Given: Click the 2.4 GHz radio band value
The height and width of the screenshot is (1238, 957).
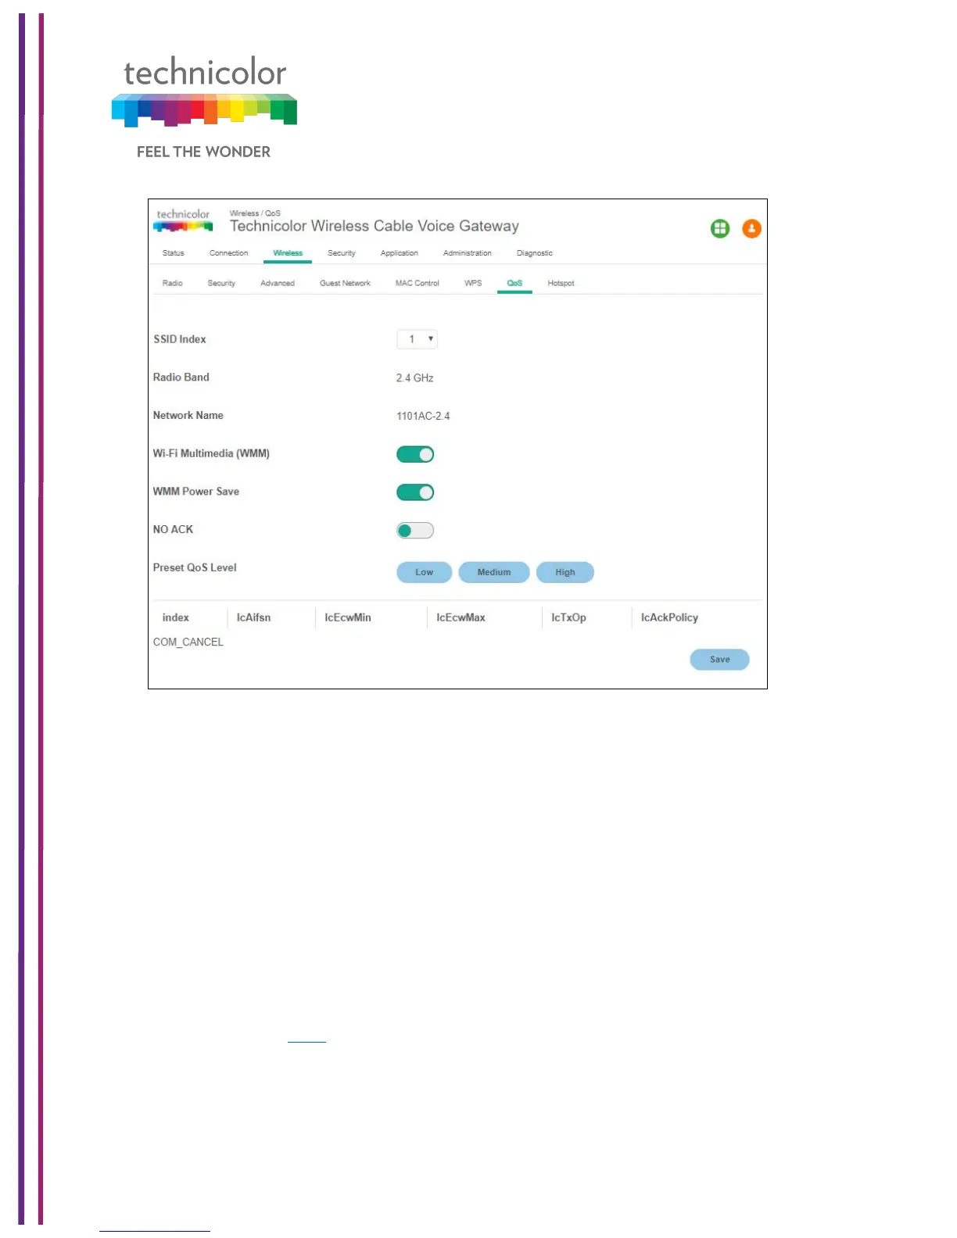Looking at the screenshot, I should [x=414, y=377].
